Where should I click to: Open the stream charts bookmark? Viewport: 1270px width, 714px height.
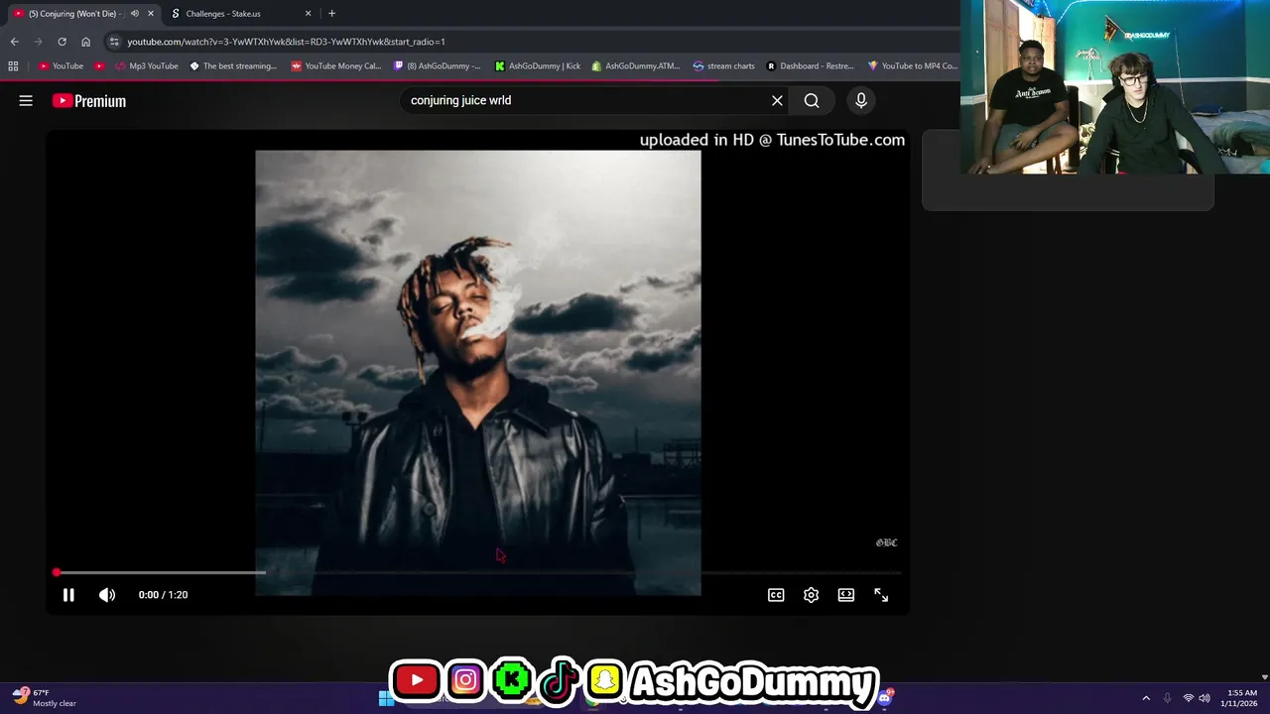723,66
